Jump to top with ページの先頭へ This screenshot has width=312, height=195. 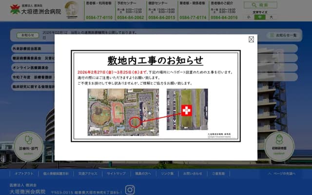(x=285, y=174)
